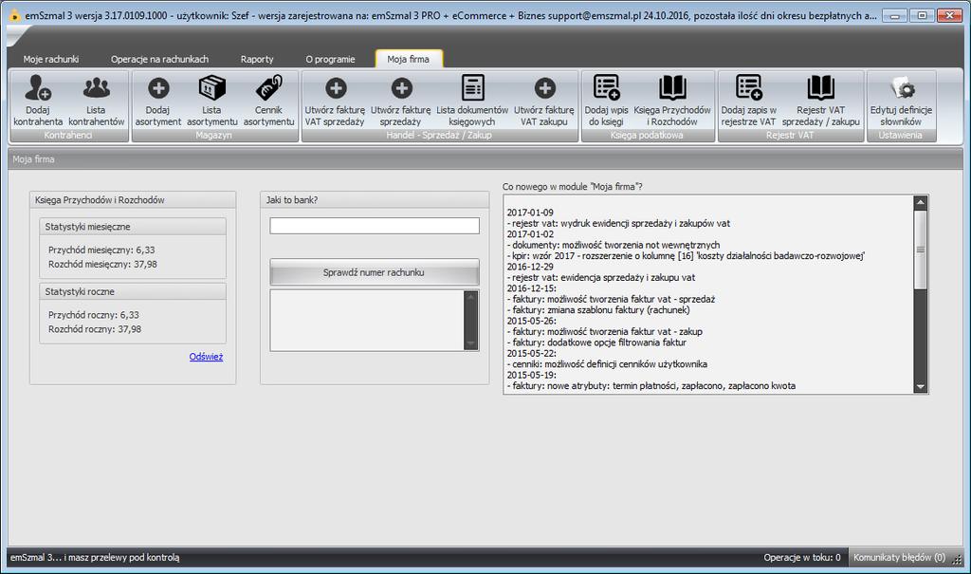Open the Operacje na rachunkach tab
The width and height of the screenshot is (971, 574).
(x=159, y=59)
